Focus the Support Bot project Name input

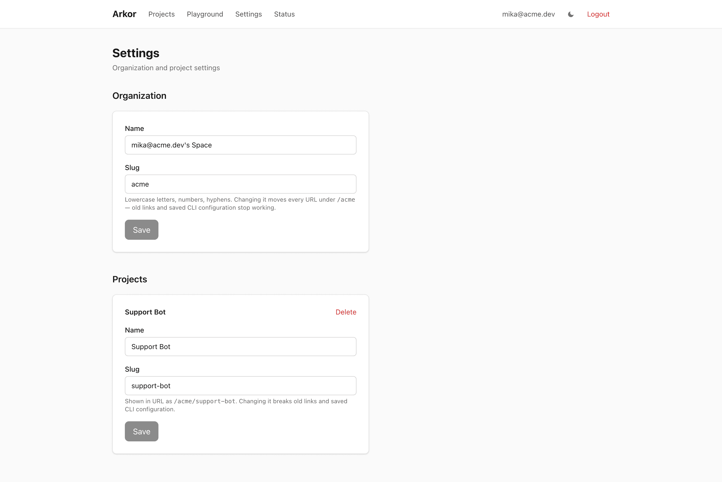click(241, 346)
